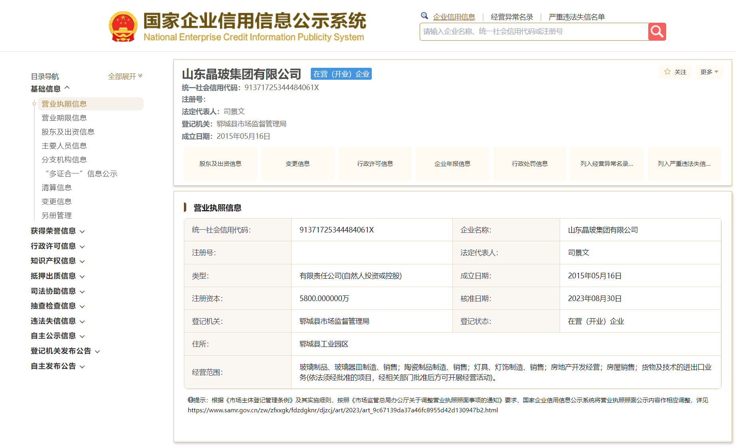Screen dimensions: 736x447
Task: Collapse the 基础信息 navigation section
Action: point(50,89)
